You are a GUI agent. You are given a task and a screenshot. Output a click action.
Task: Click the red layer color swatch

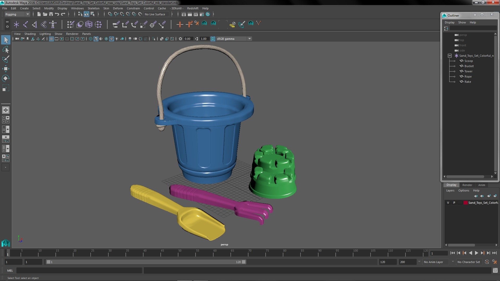pos(465,203)
